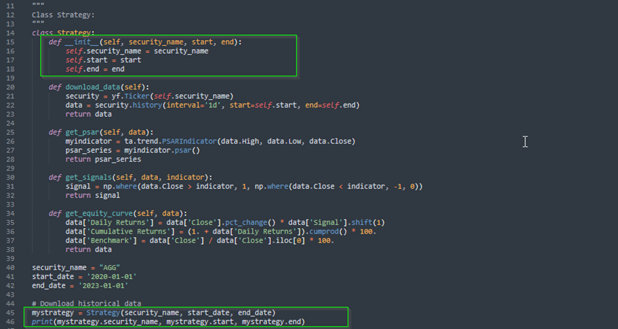This screenshot has height=329, width=618.
Task: Click line number 40 in the gutter
Action: click(x=10, y=268)
